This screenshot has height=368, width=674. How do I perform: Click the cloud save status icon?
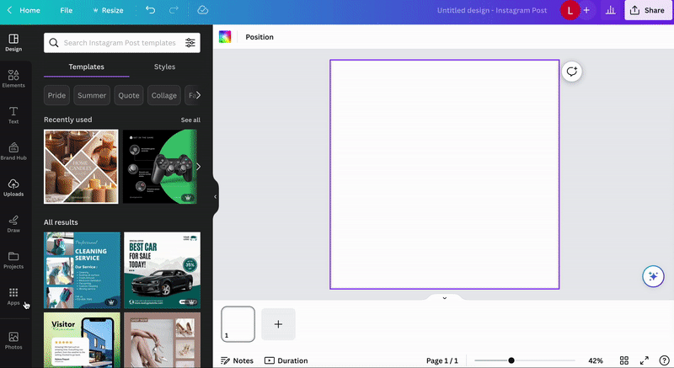(202, 10)
